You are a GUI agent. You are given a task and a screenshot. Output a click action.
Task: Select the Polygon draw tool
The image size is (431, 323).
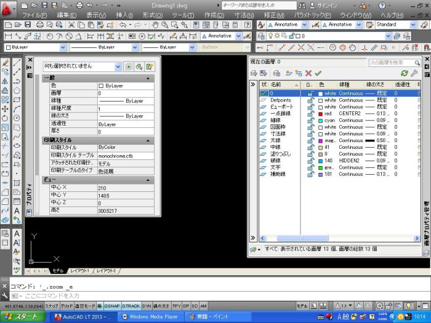click(17, 90)
